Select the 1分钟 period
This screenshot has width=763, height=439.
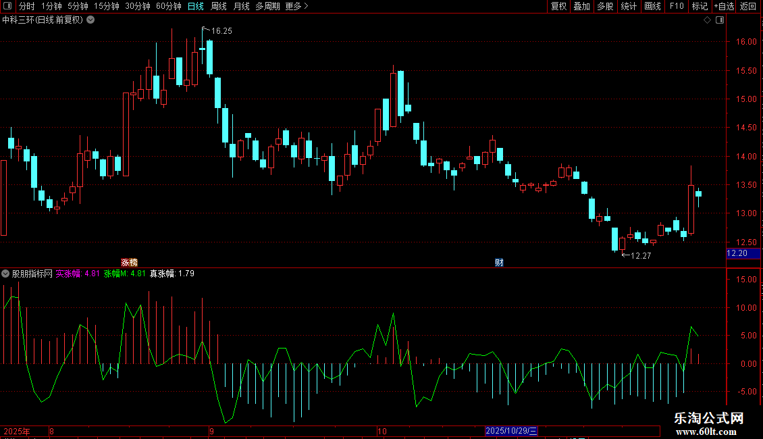click(x=51, y=6)
